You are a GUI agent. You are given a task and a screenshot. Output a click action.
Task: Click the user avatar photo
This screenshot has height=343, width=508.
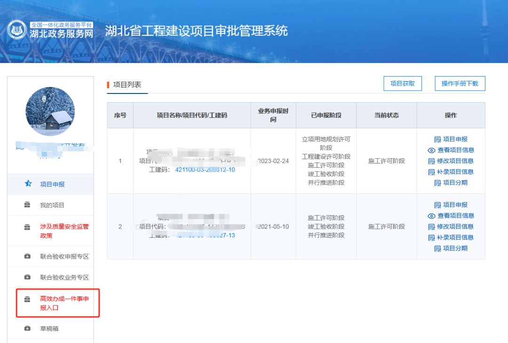tap(50, 111)
